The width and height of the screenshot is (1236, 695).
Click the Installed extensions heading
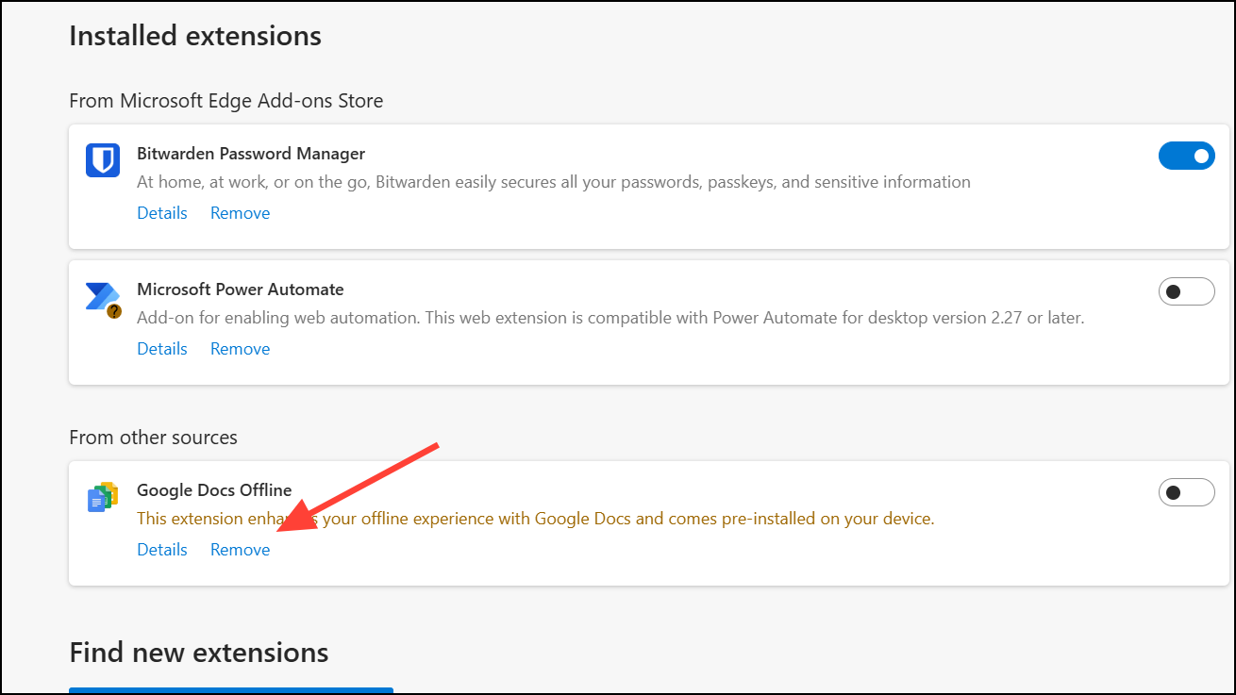[x=194, y=35]
